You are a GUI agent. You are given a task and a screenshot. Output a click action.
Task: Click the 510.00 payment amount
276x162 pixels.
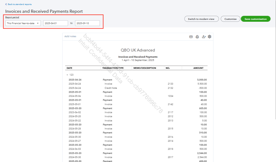pos(203,133)
